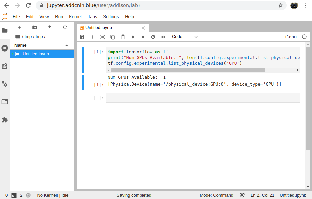Click inside the empty code cell
Screen dimensions: 312x199
pos(203,98)
